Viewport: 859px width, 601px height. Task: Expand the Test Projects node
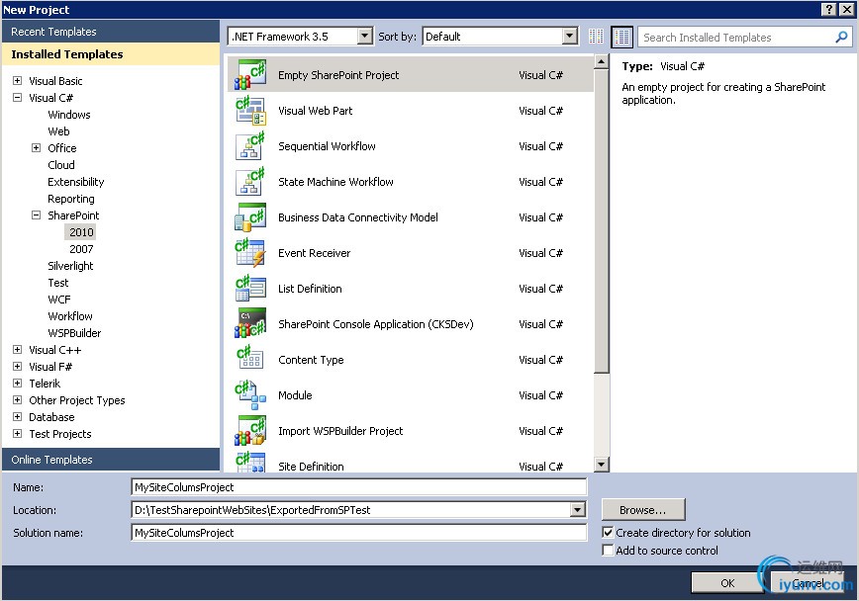pyautogui.click(x=18, y=434)
